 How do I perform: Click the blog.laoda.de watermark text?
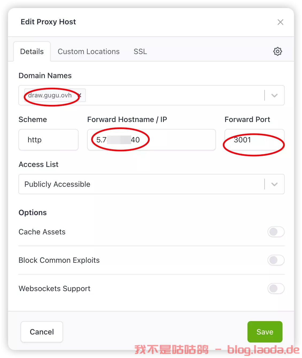pos(263,350)
